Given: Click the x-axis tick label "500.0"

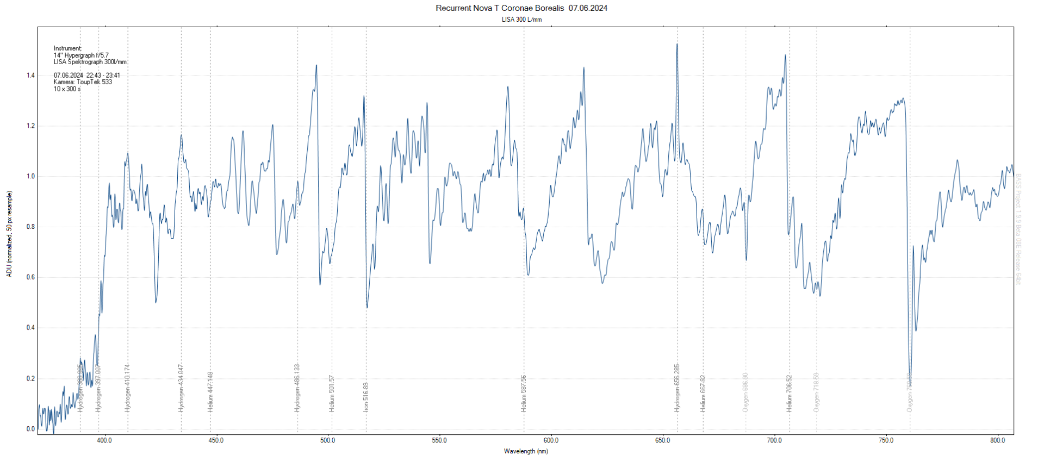Looking at the screenshot, I should [328, 440].
